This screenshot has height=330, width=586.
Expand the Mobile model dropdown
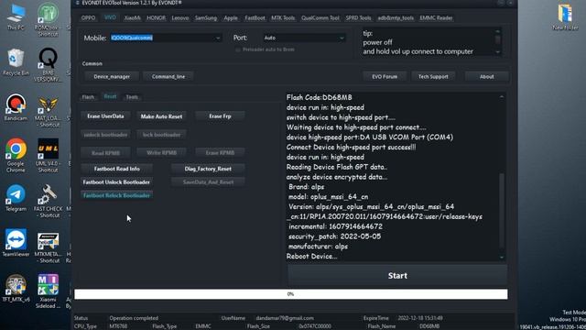(218, 38)
